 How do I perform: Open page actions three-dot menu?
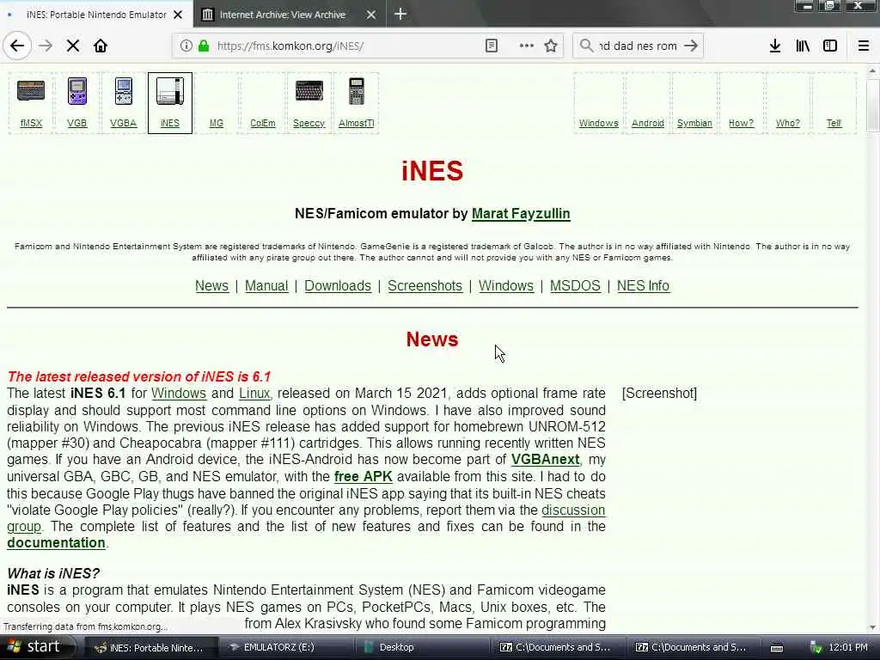(x=527, y=46)
